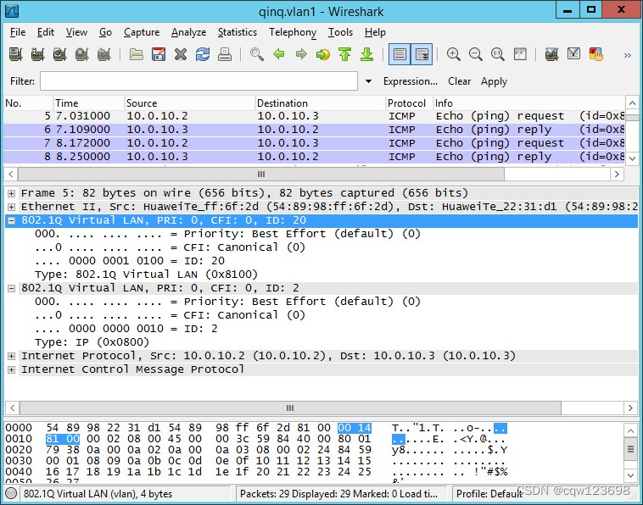
Task: Open the Edit menu
Action: click(46, 32)
